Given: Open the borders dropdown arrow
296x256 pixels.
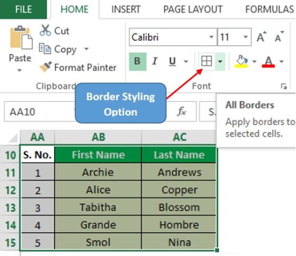Looking at the screenshot, I should click(220, 61).
